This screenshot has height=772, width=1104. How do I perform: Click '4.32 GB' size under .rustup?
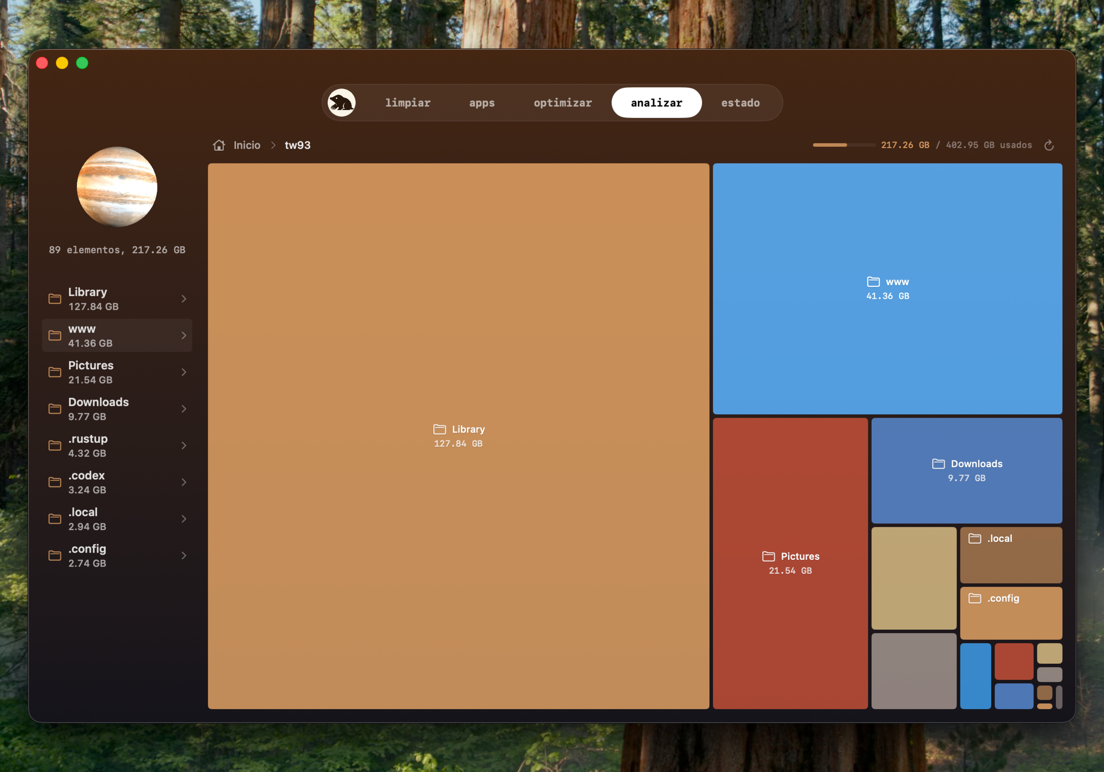(87, 453)
